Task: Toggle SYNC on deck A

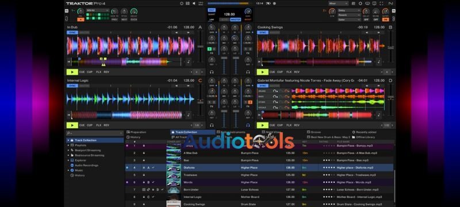Action: (x=72, y=33)
